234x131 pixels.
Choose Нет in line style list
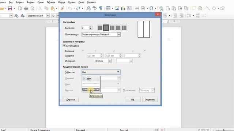pos(91,79)
